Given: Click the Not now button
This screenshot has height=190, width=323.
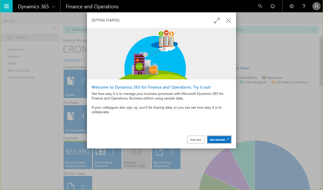Looking at the screenshot, I should (196, 140).
